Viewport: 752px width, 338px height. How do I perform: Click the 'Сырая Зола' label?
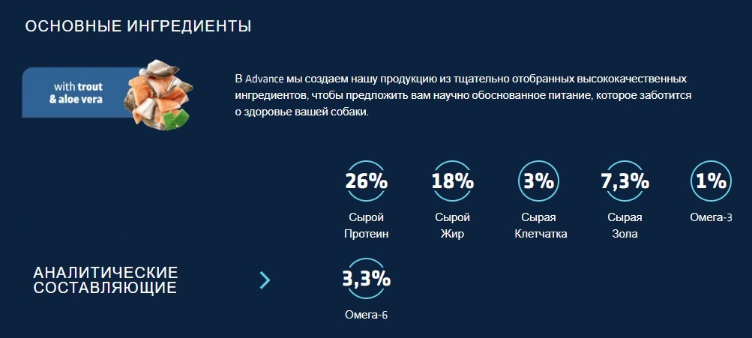tap(625, 226)
